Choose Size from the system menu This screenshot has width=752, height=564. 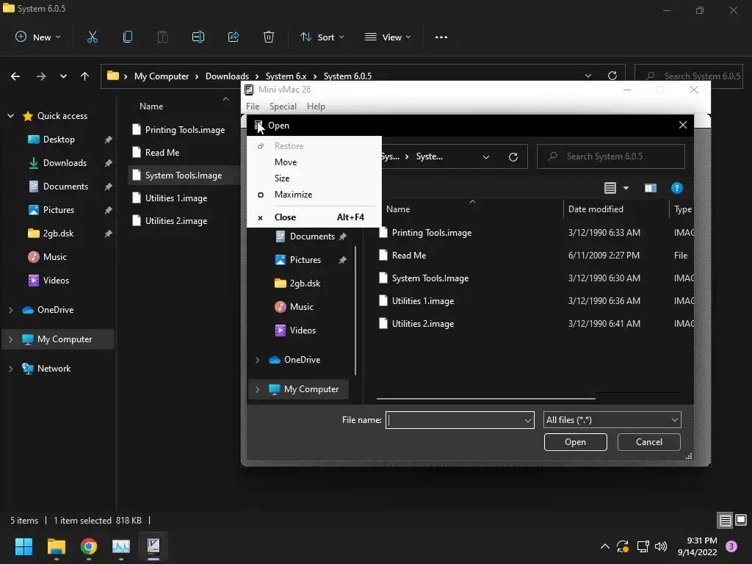click(x=314, y=178)
